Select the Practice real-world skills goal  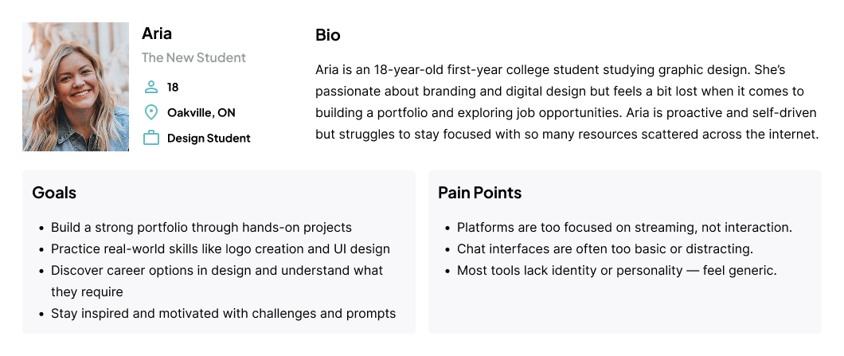[221, 248]
